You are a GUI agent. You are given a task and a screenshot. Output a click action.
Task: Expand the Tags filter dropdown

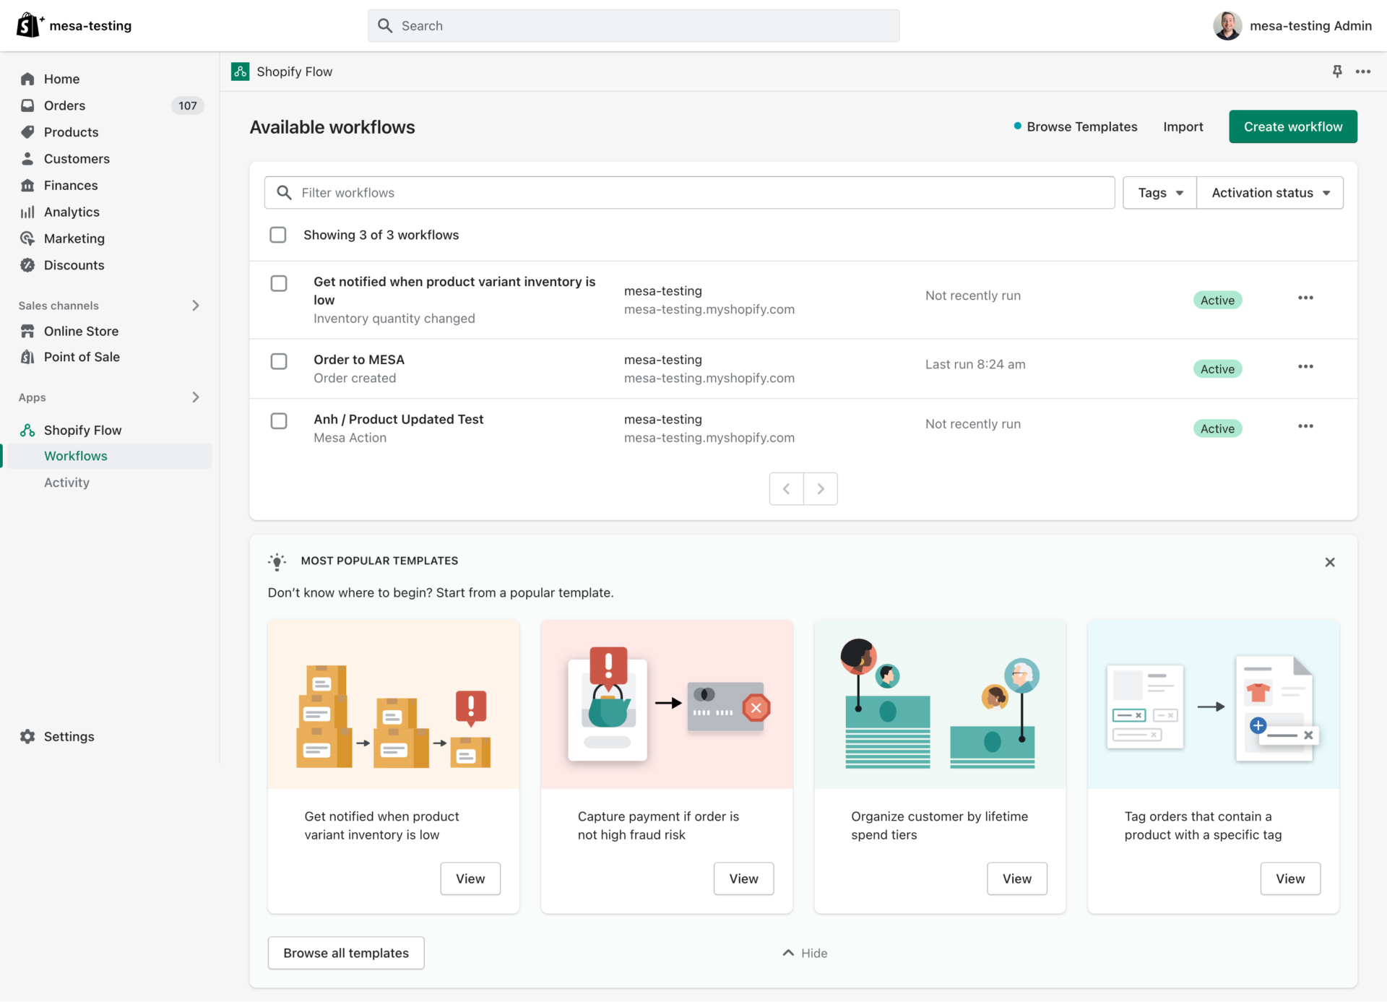[x=1159, y=192]
